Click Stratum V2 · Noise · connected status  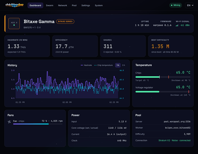tap(175, 140)
